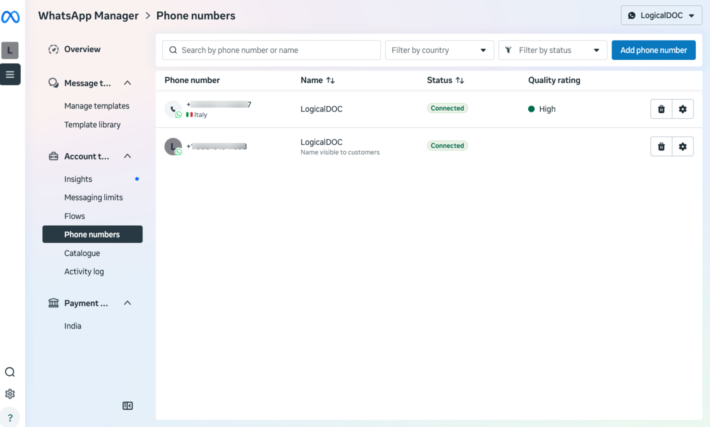This screenshot has height=427, width=710.
Task: Click Add phone number button
Action: click(x=653, y=50)
